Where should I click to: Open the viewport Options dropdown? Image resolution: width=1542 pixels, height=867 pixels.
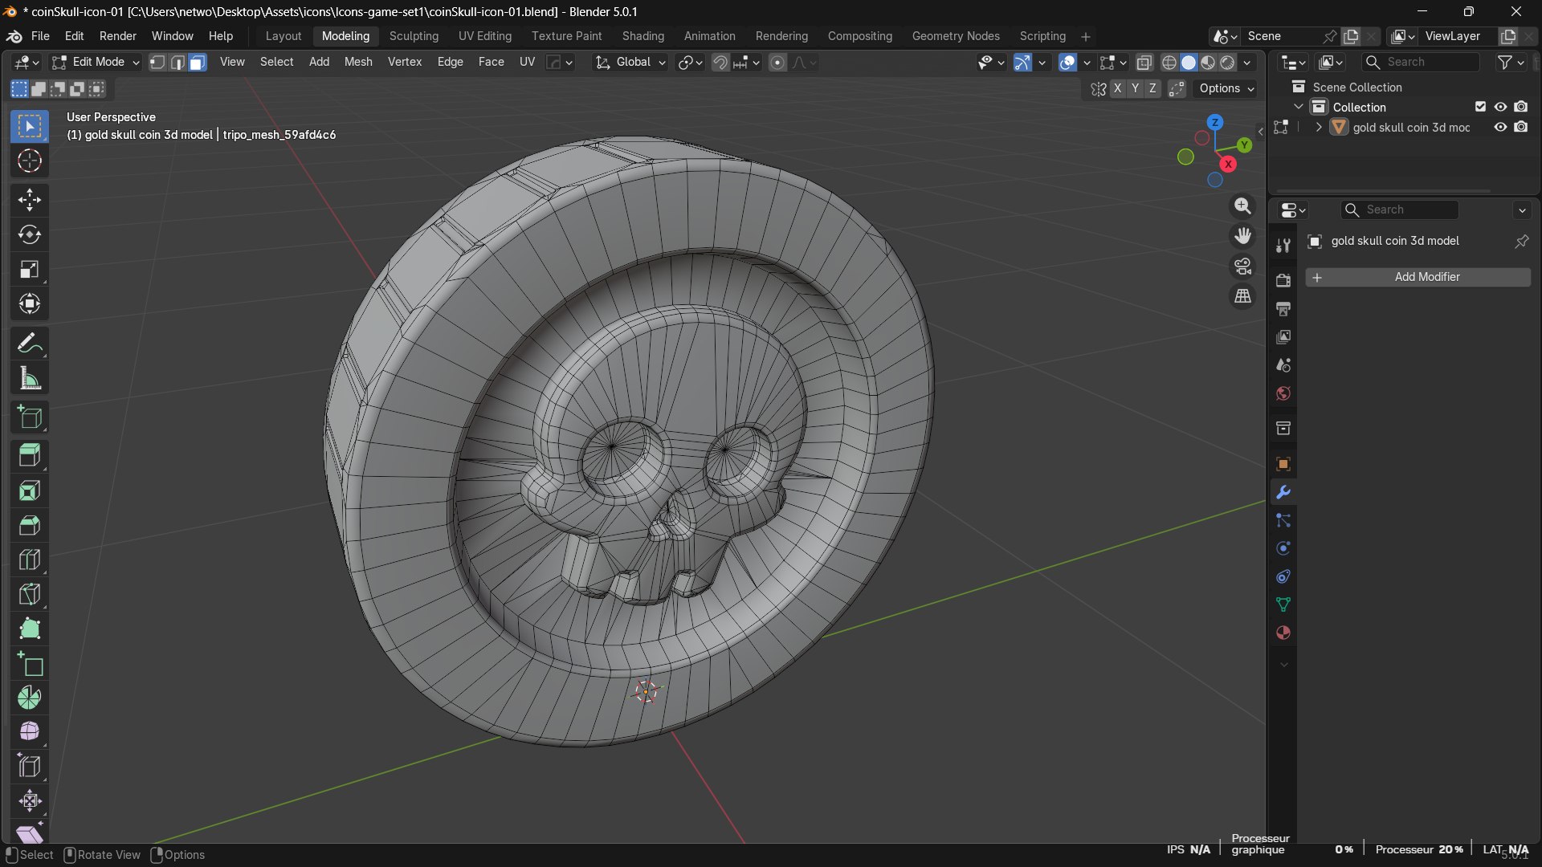1226,88
